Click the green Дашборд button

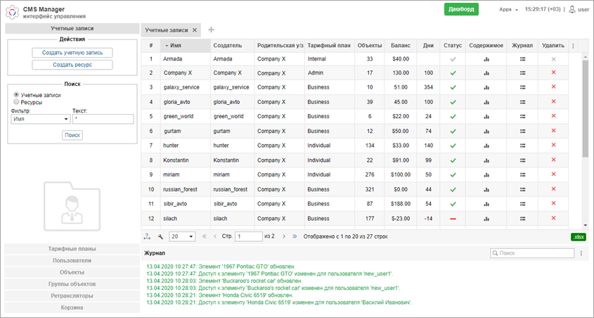461,9
